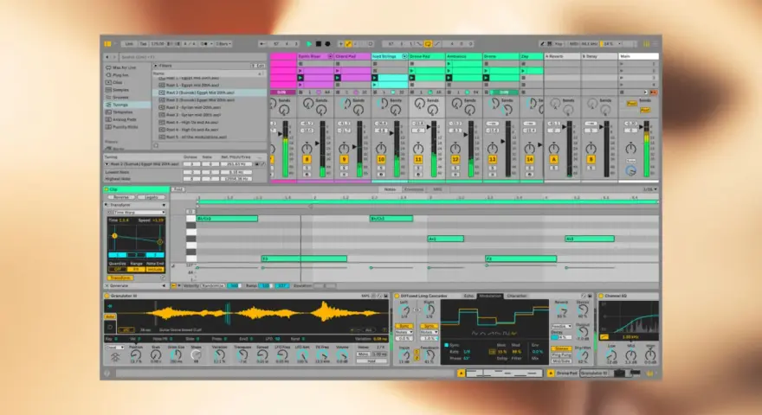Toggle track activator 8 for Synth Riser
762x415 pixels.
(x=307, y=159)
